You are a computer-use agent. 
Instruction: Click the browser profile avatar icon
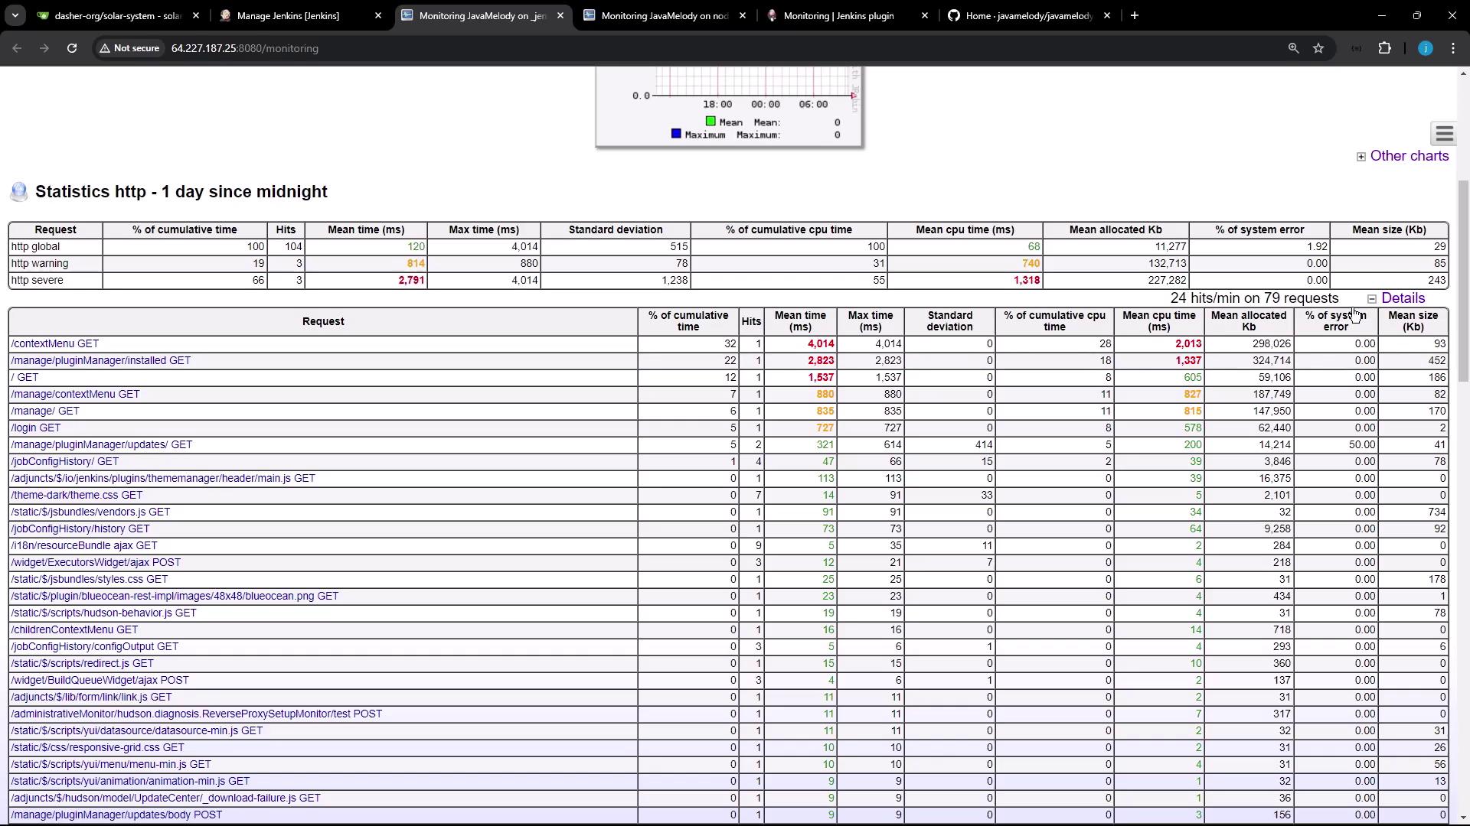1425,48
